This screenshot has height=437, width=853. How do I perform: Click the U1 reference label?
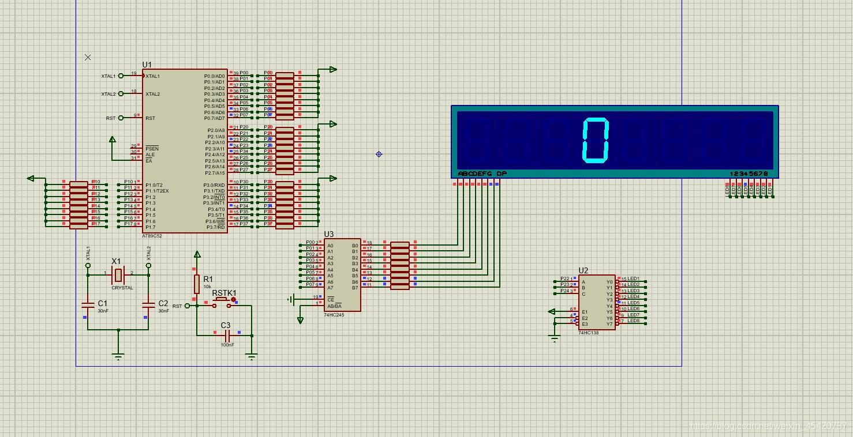click(x=147, y=65)
